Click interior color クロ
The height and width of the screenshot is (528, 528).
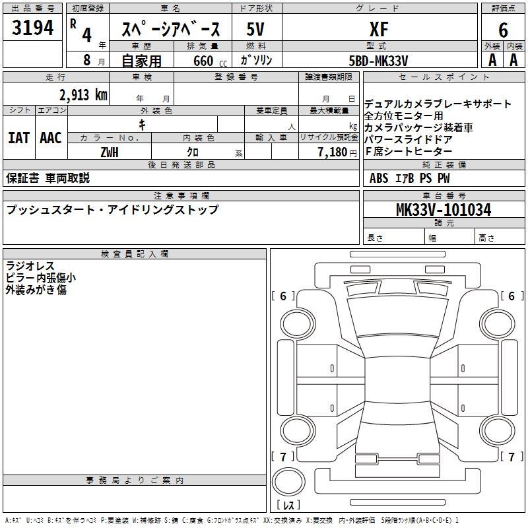point(193,152)
